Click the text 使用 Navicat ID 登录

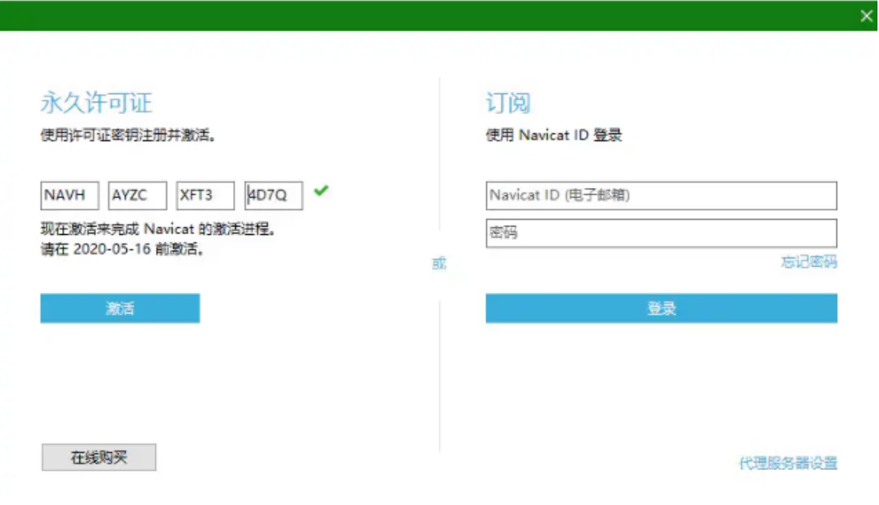tap(554, 135)
